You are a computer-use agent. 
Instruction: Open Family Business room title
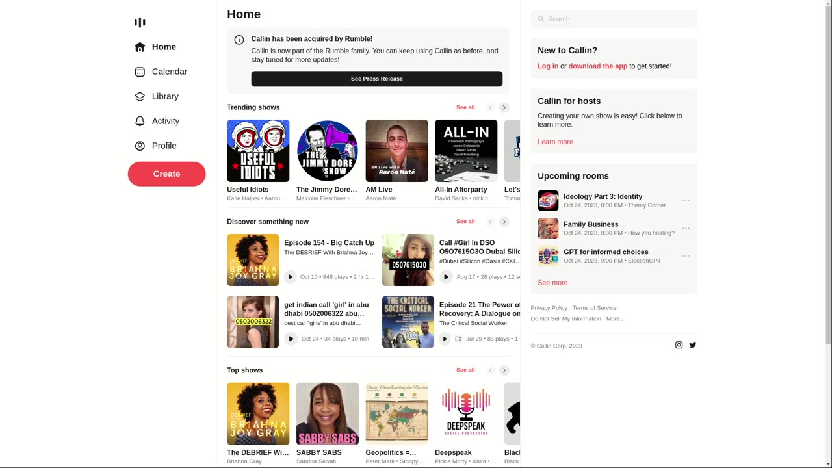point(591,225)
